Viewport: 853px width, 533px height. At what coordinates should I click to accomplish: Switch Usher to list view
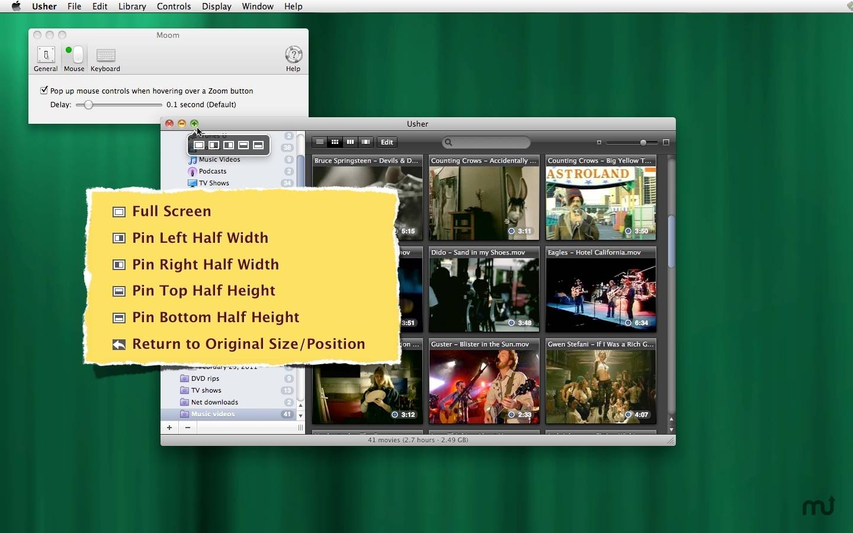[320, 142]
